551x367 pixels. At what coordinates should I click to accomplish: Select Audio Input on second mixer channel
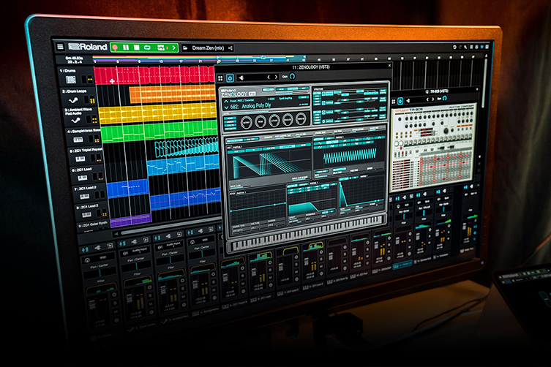coord(133,251)
